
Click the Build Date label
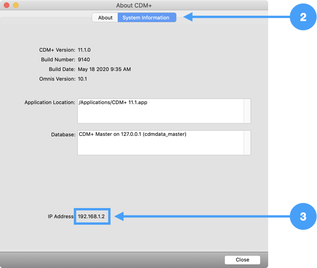pos(62,70)
